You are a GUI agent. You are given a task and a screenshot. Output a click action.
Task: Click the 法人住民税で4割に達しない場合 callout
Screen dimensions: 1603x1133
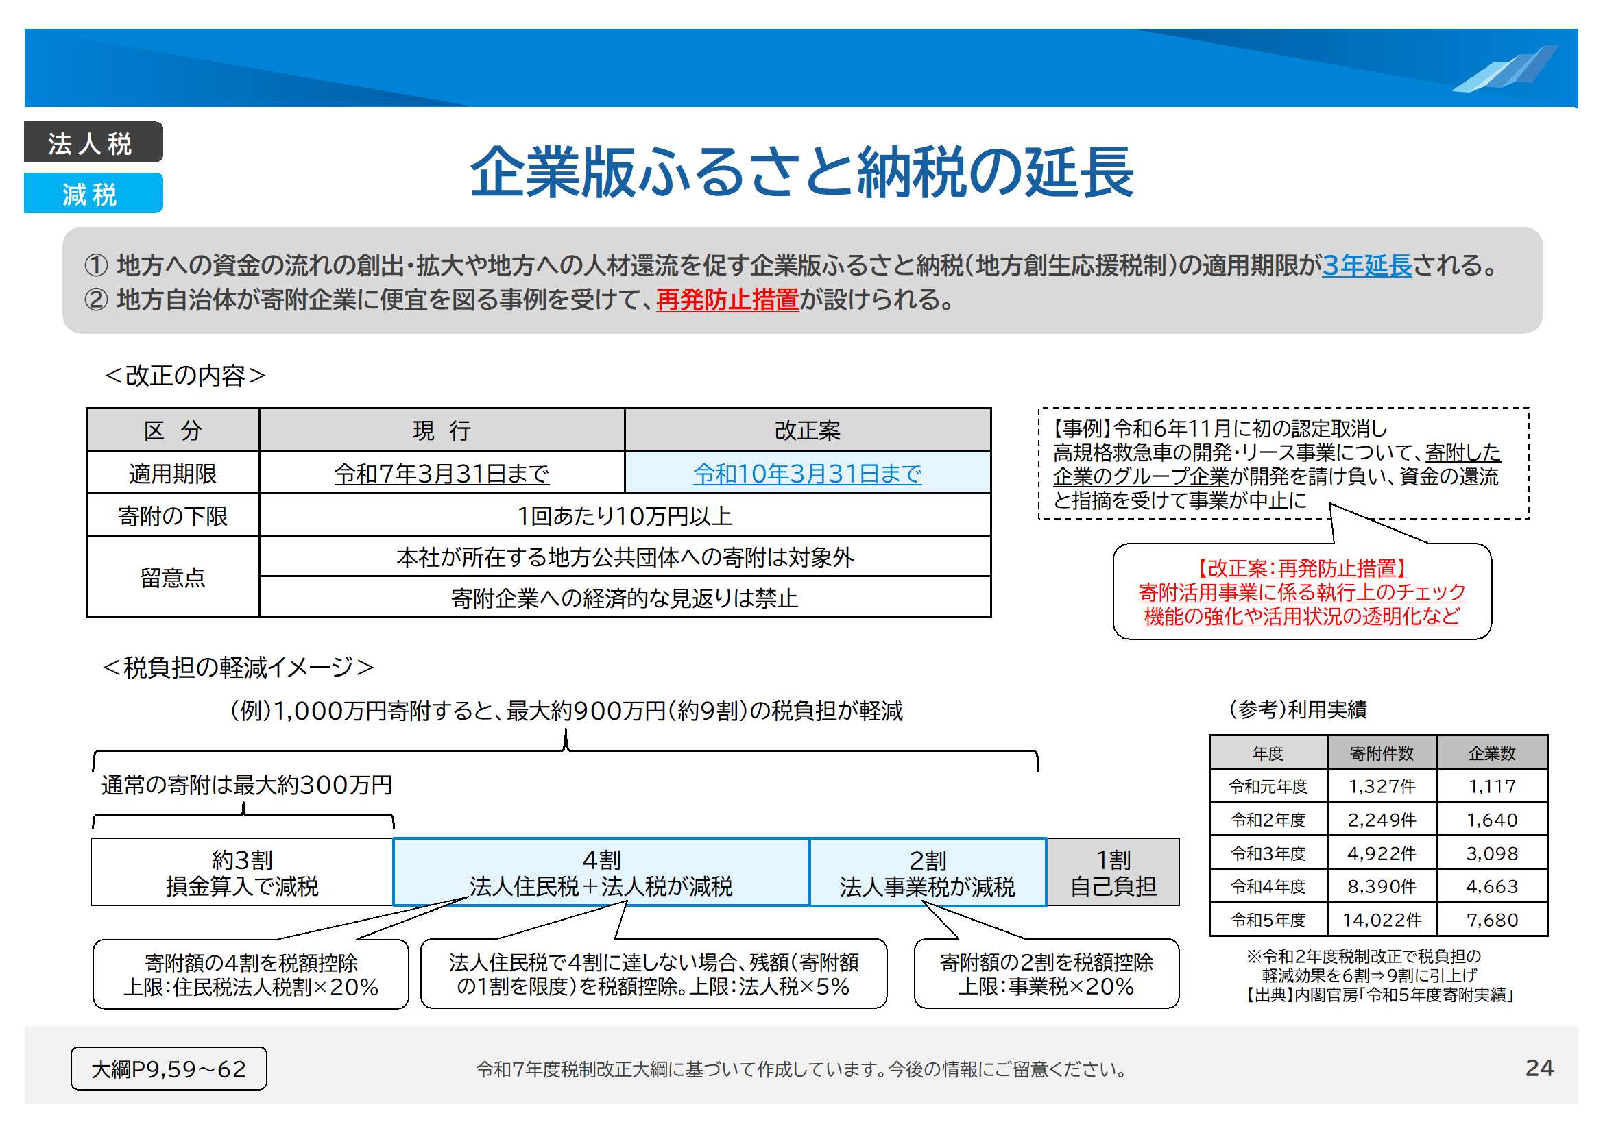pos(653,975)
